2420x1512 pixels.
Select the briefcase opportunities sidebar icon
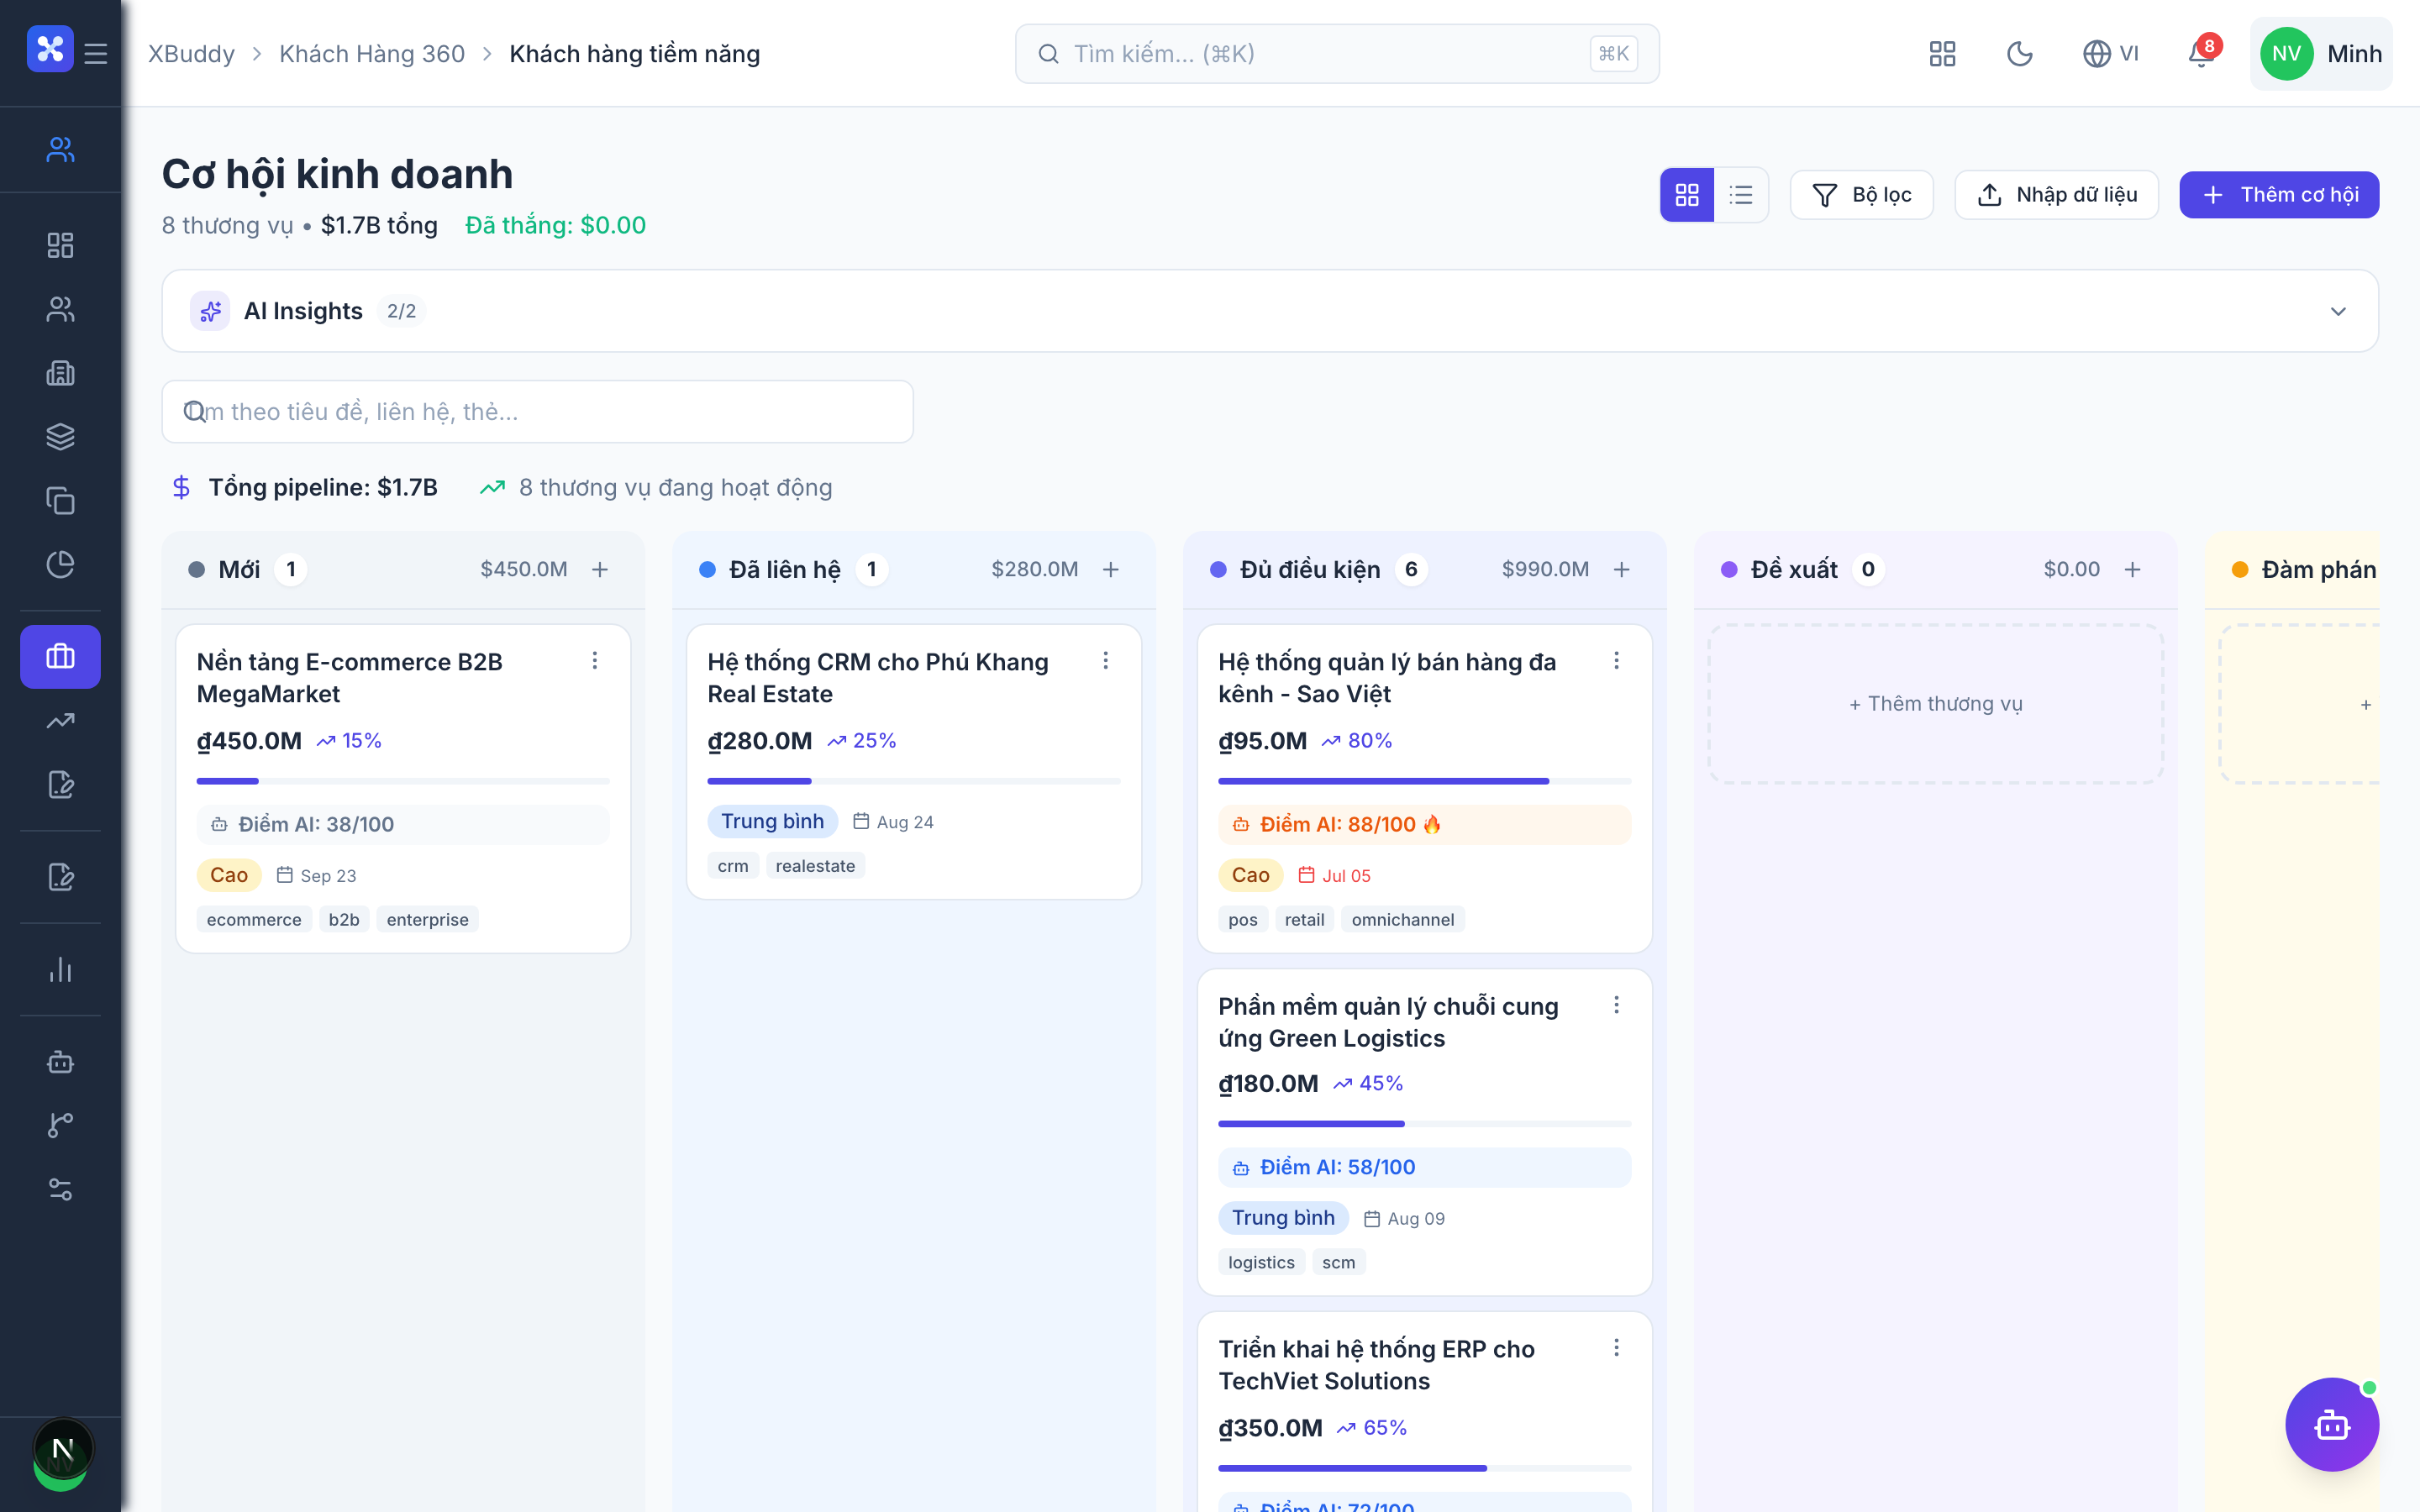[x=60, y=656]
